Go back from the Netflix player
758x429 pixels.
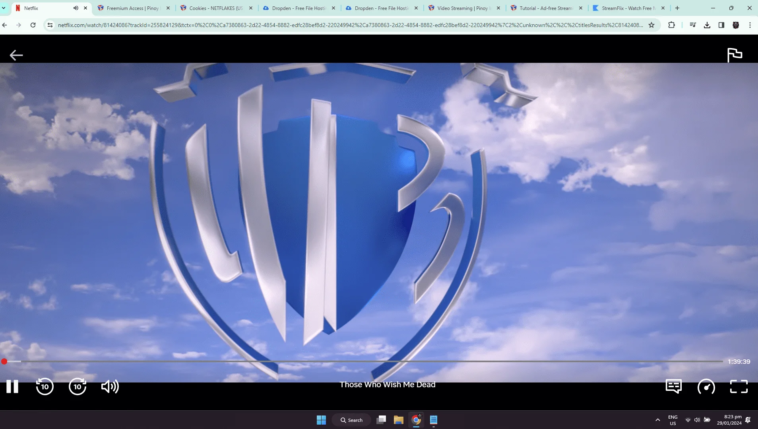tap(16, 55)
